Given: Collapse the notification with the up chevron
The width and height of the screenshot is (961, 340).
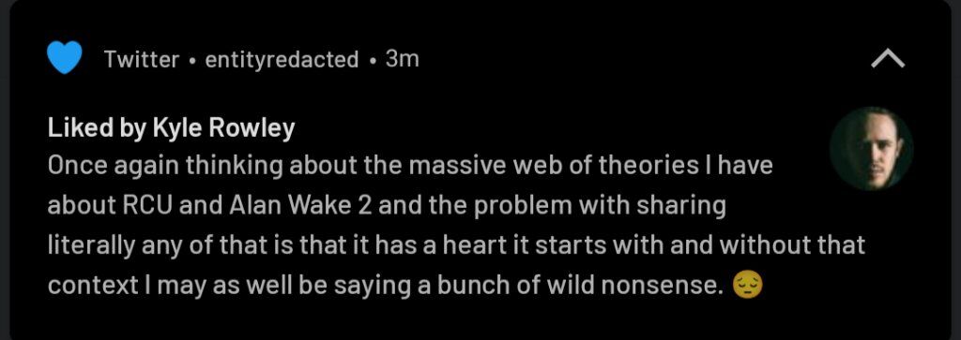Looking at the screenshot, I should tap(888, 59).
